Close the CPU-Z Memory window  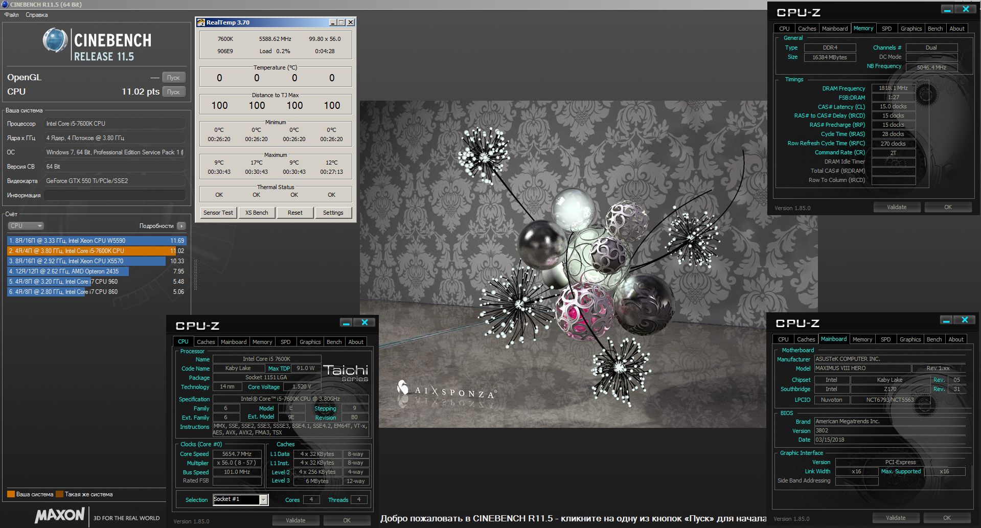click(966, 9)
